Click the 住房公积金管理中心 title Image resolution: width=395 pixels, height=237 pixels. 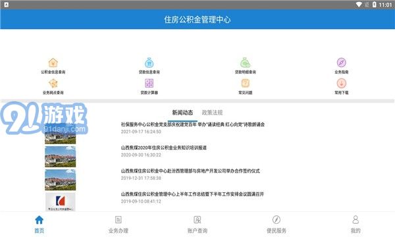click(197, 19)
